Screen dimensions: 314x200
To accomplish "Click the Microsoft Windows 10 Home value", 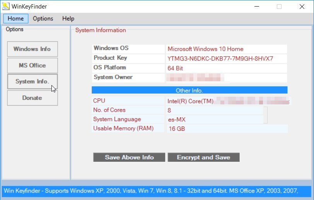I will point(227,49).
